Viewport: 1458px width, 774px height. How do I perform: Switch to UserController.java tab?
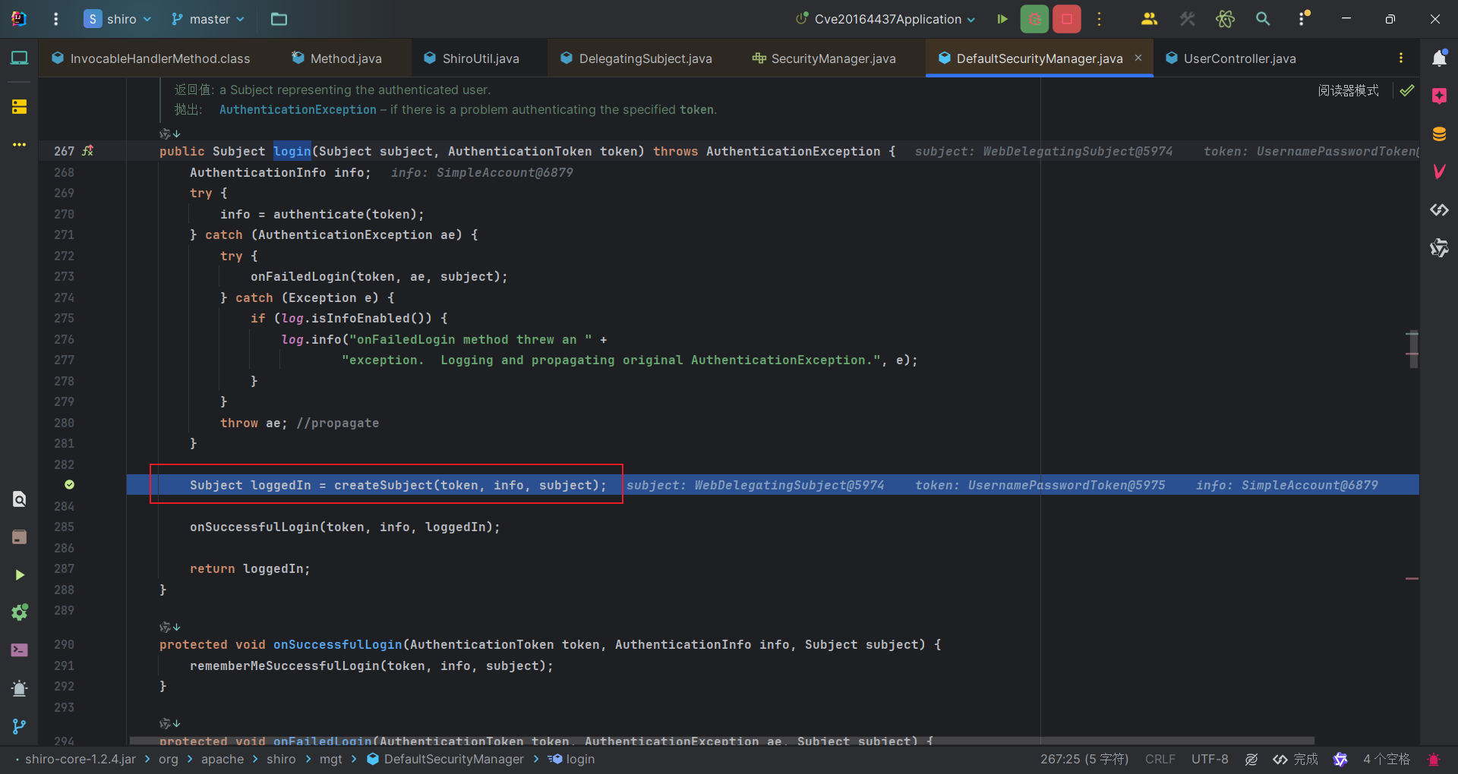coord(1230,58)
